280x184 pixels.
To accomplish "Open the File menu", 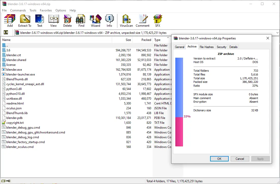I will coord(4,10).
